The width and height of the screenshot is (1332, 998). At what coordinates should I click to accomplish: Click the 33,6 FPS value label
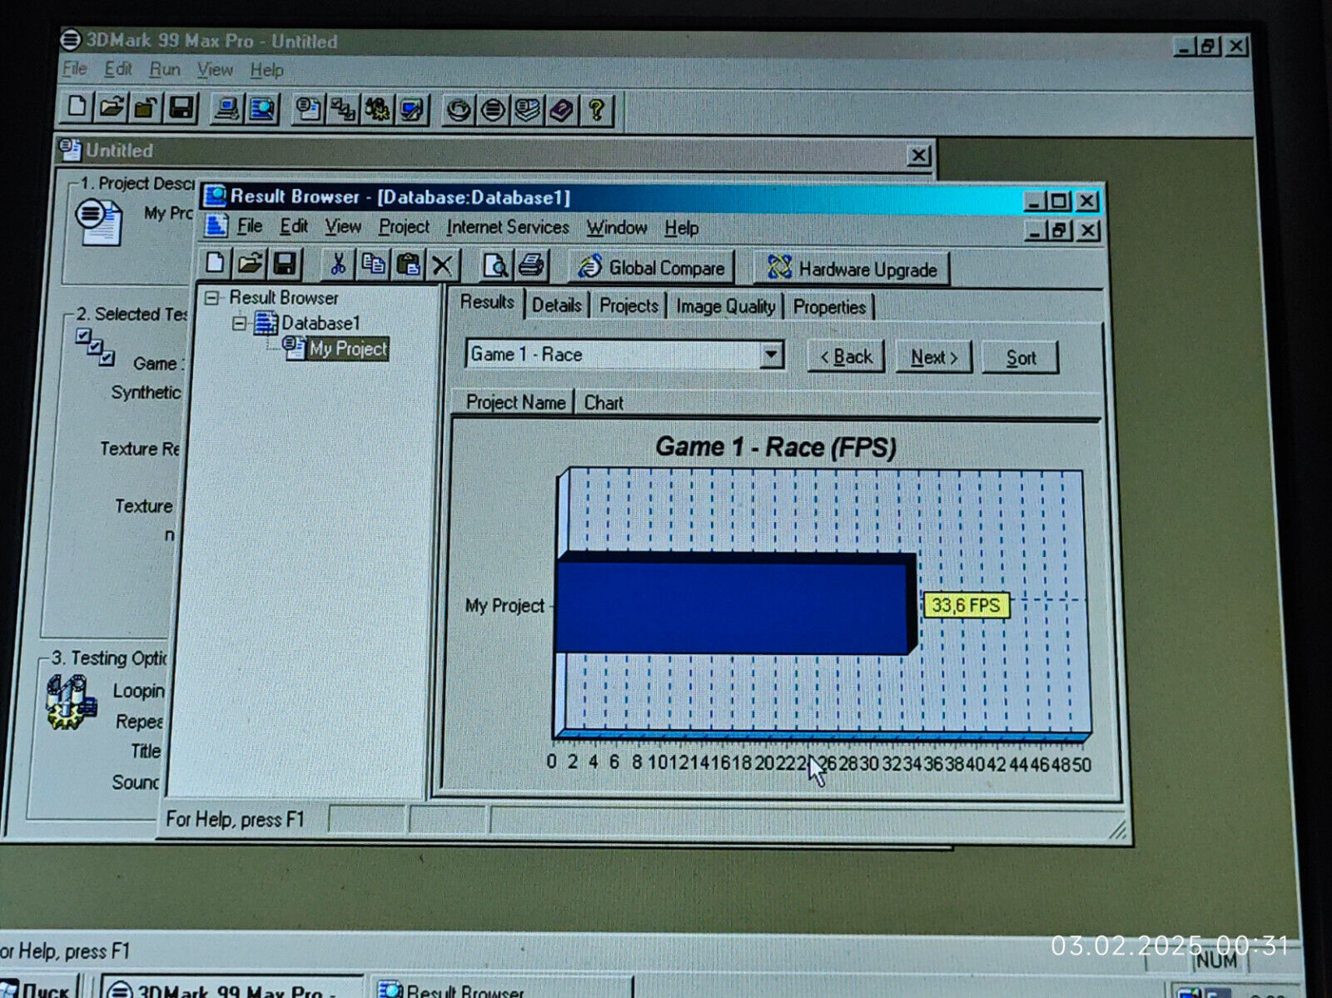pyautogui.click(x=966, y=605)
